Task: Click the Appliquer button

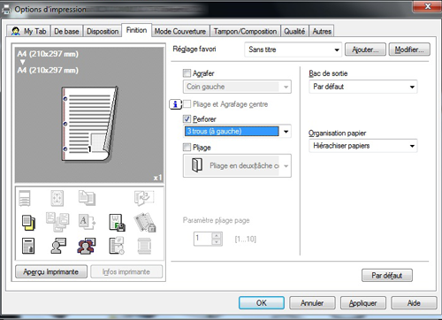Action: pyautogui.click(x=363, y=303)
